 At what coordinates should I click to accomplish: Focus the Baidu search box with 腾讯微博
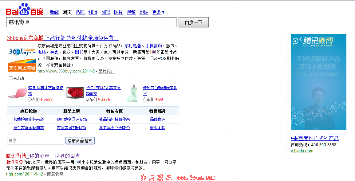click(x=91, y=22)
